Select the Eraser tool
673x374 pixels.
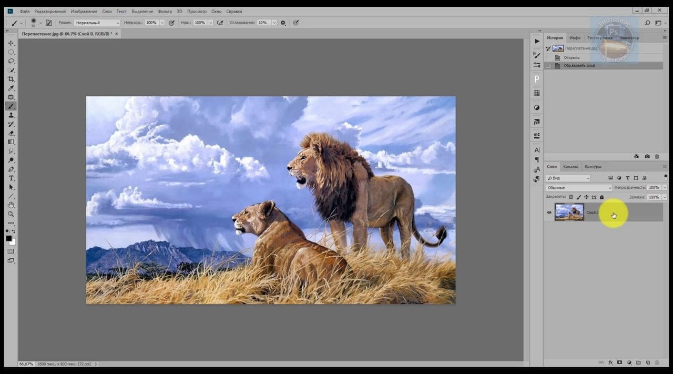point(11,133)
